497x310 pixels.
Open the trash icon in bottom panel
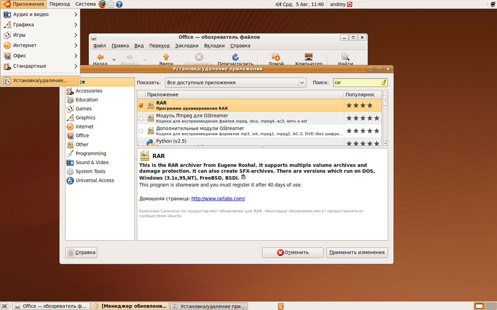tap(281, 306)
